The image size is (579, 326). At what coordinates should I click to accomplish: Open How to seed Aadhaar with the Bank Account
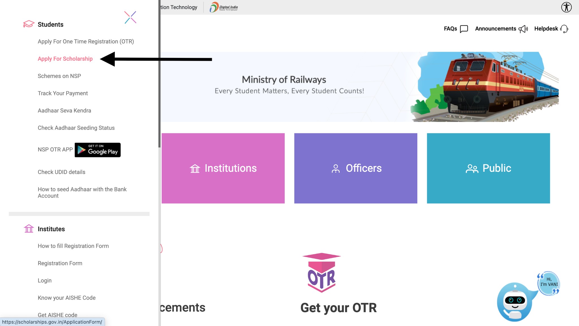click(x=82, y=192)
